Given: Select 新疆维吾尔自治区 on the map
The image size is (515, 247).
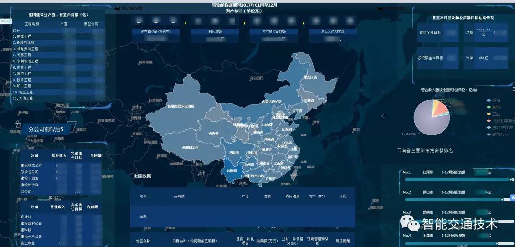Looking at the screenshot, I should click(x=181, y=106).
